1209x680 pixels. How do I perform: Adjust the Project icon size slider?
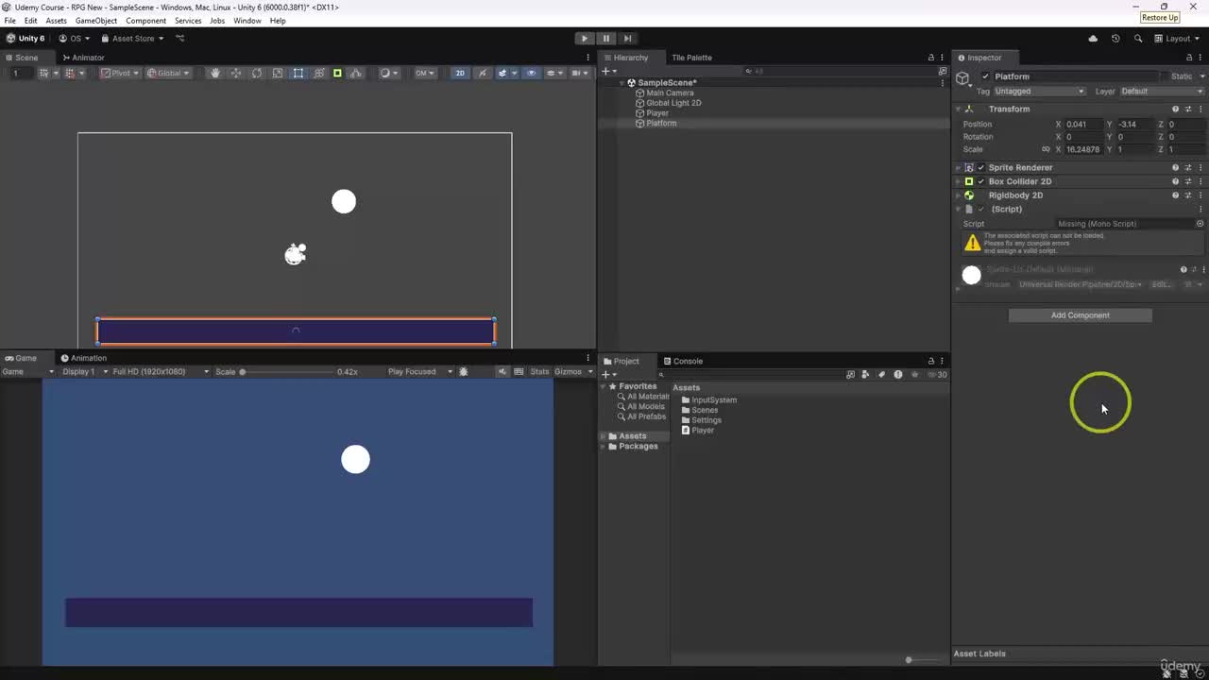pos(909,660)
